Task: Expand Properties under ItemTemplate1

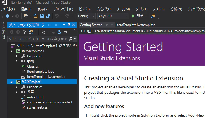Action: pos(17,56)
